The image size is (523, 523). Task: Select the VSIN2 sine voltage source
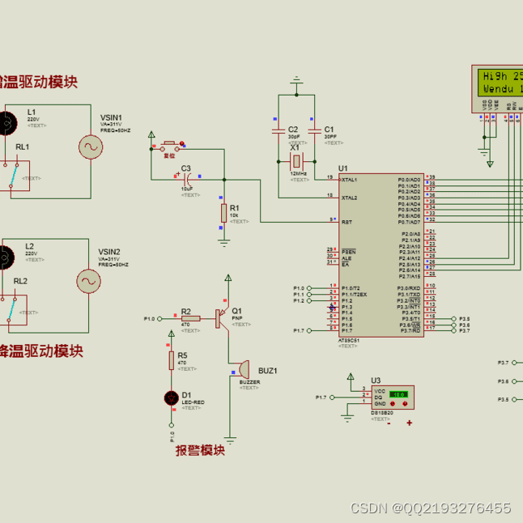[x=89, y=281]
